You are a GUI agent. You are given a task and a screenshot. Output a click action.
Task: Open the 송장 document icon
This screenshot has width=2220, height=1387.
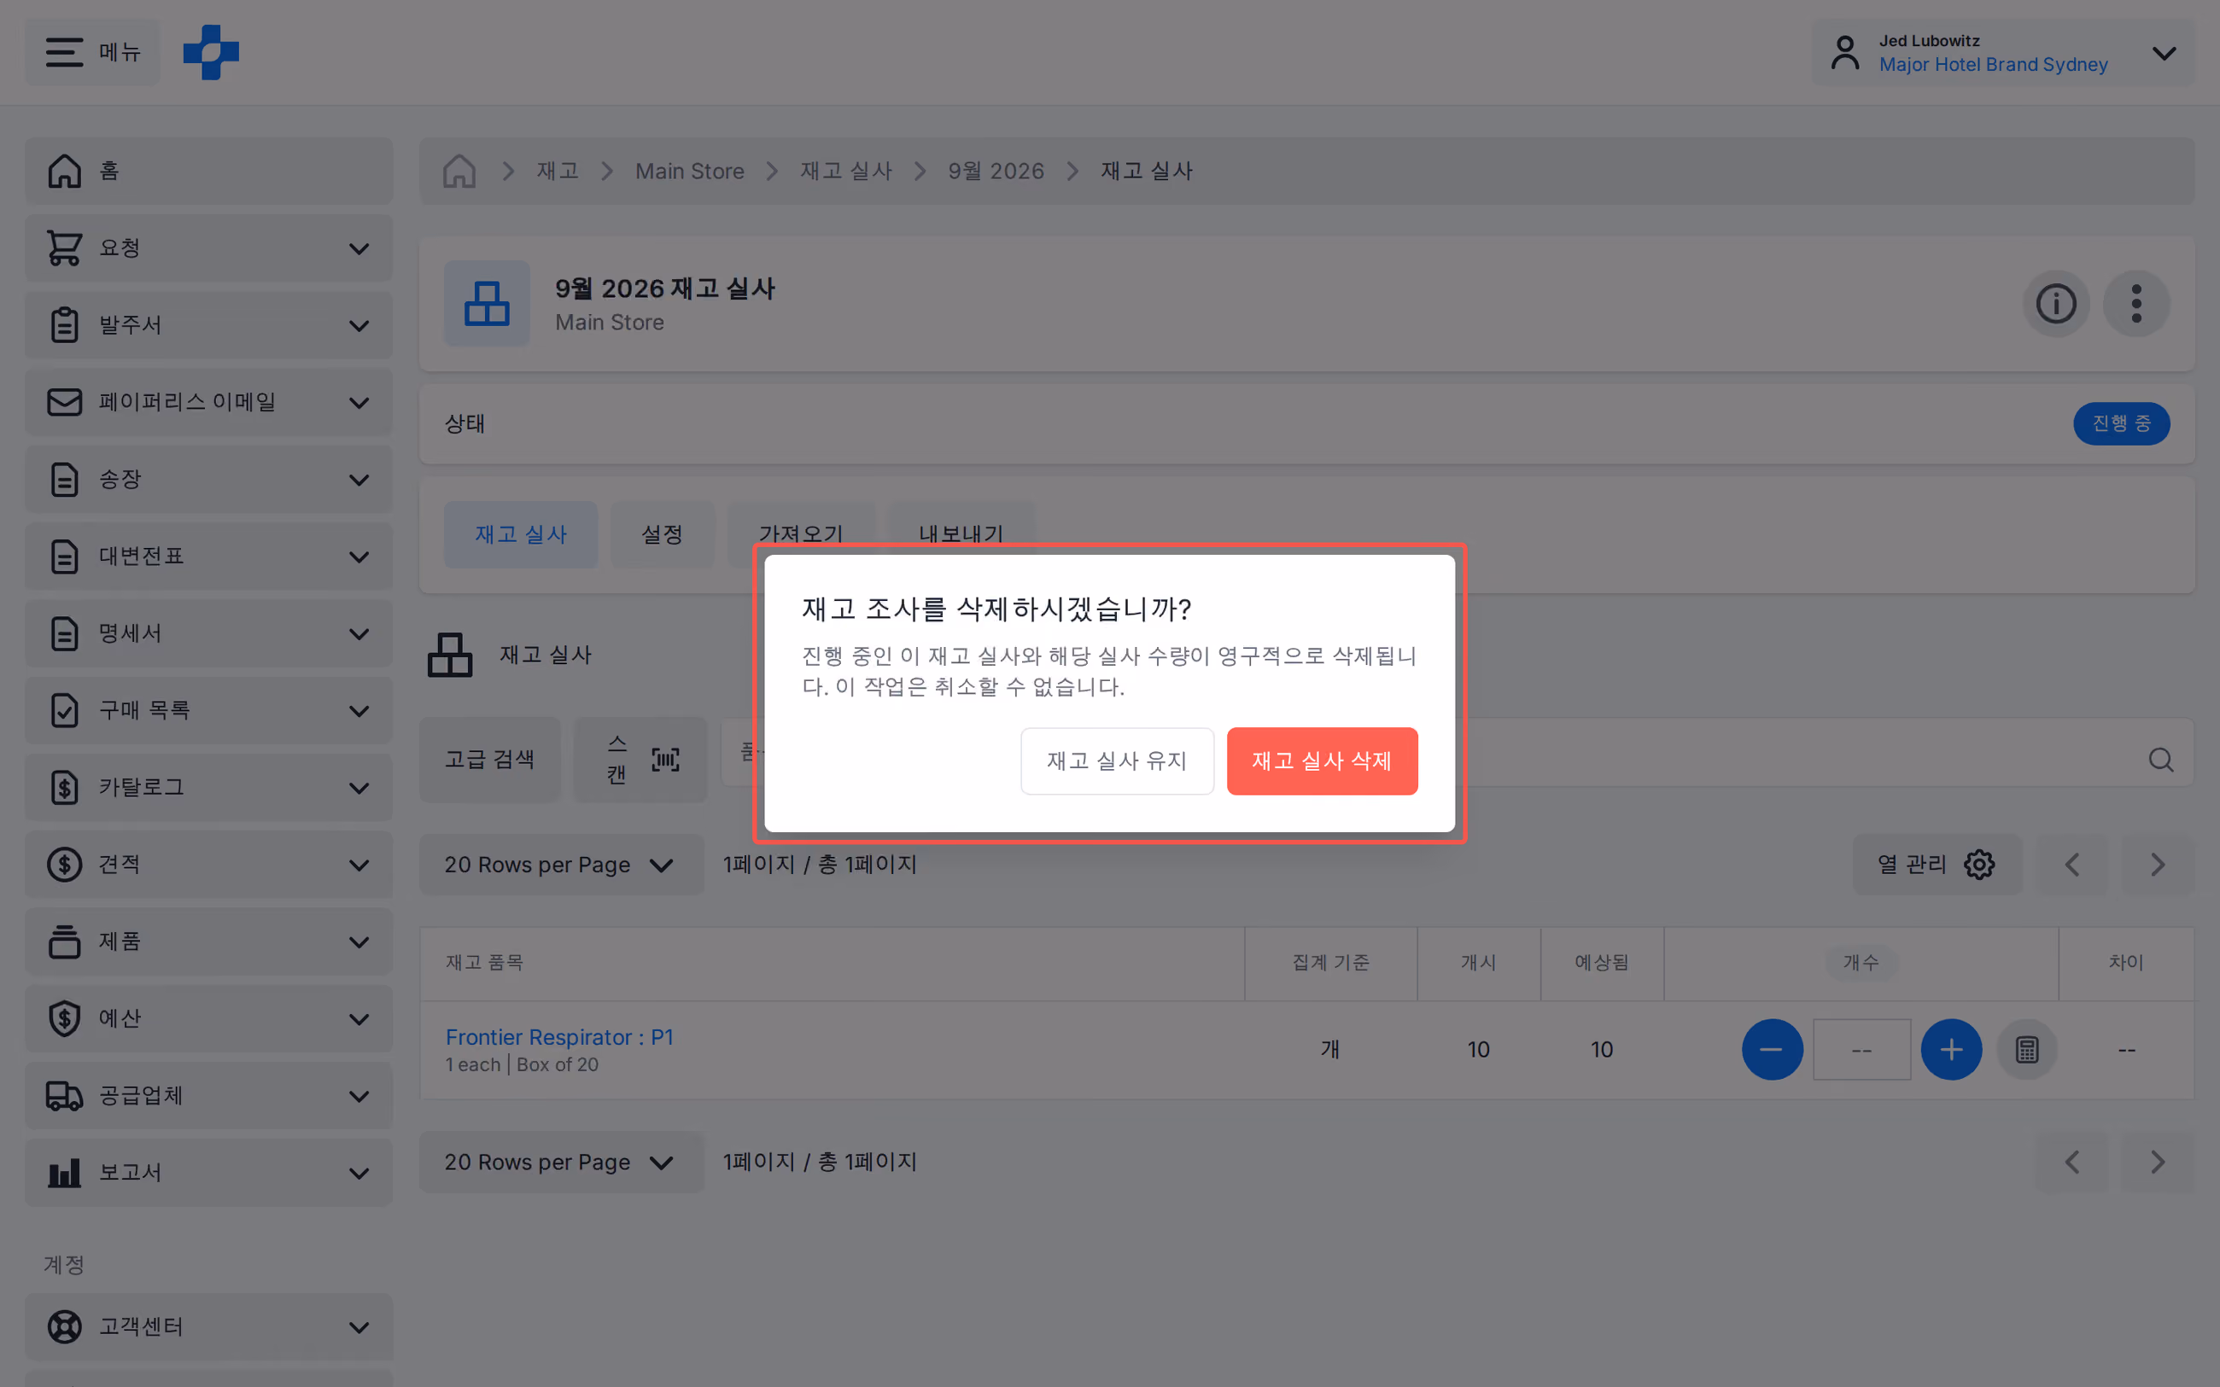(x=64, y=479)
